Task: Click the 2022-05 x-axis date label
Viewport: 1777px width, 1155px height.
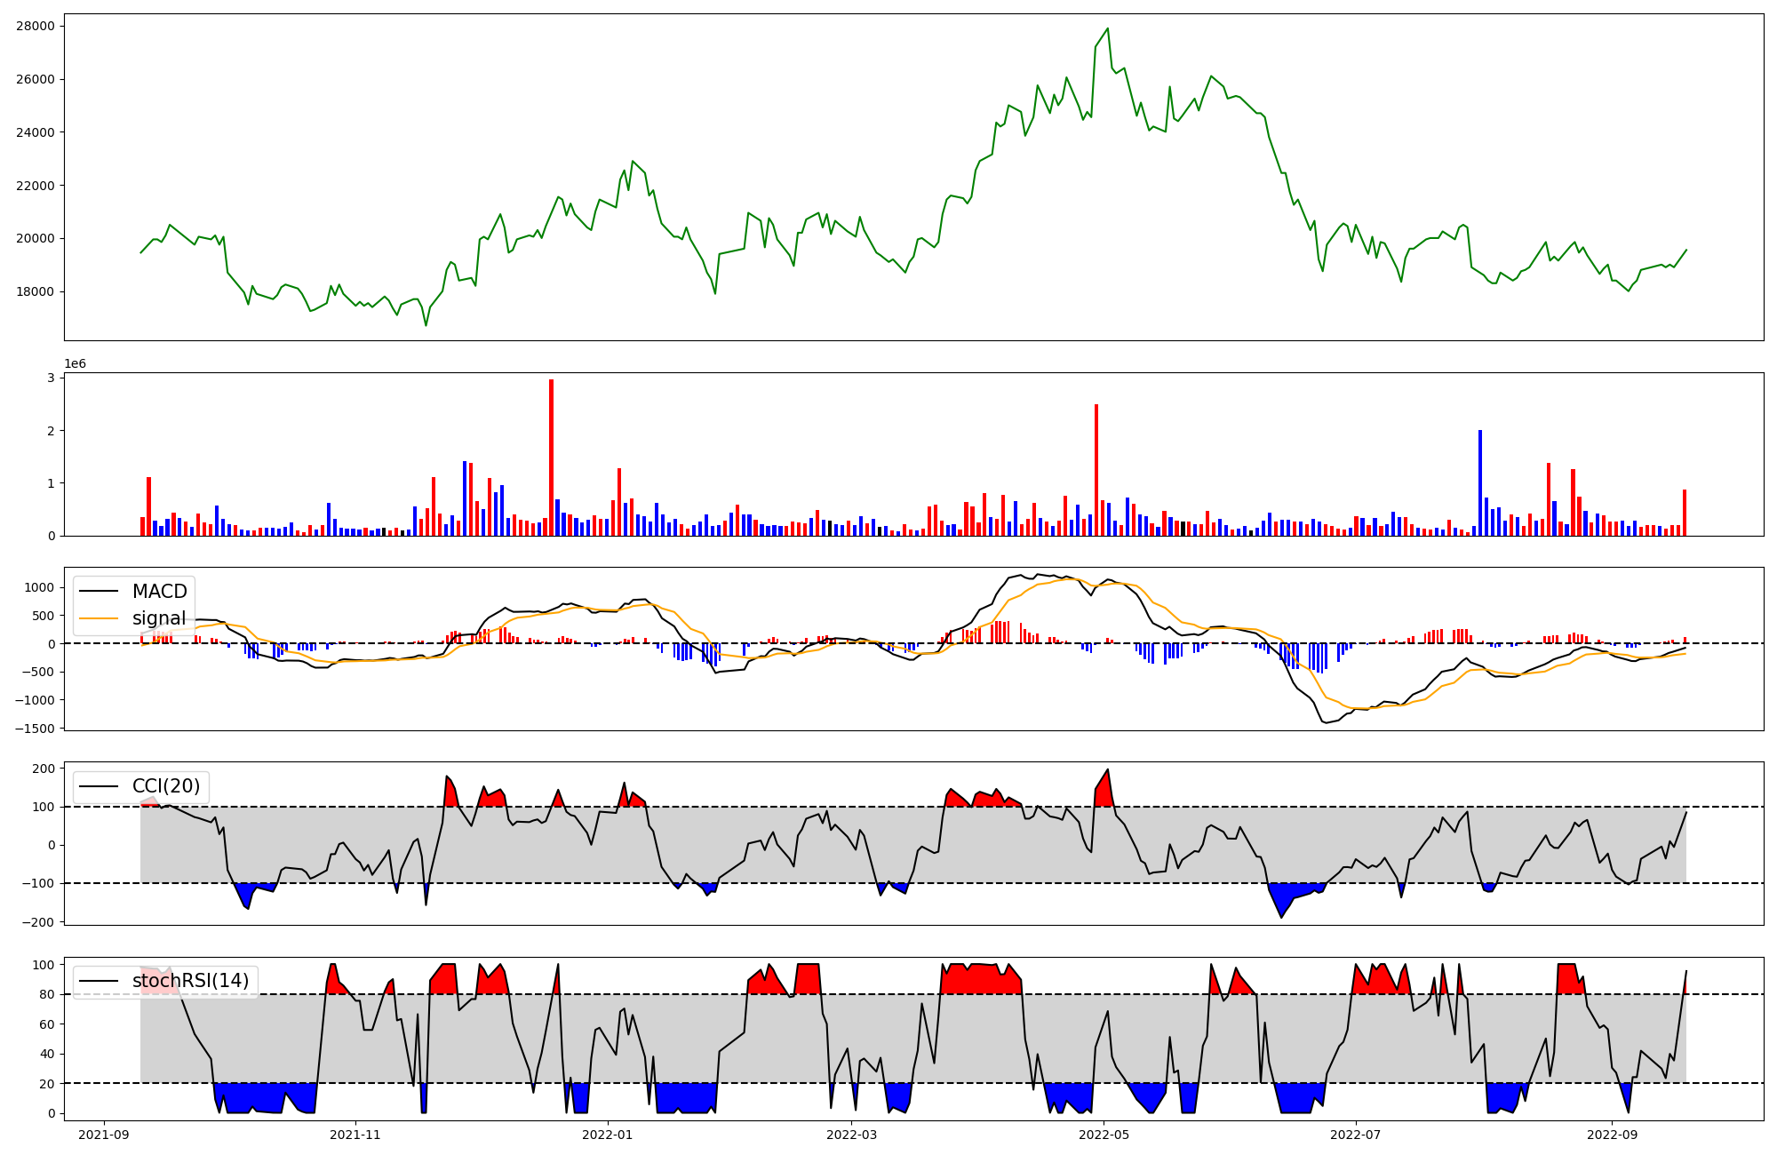Action: [x=1104, y=1134]
